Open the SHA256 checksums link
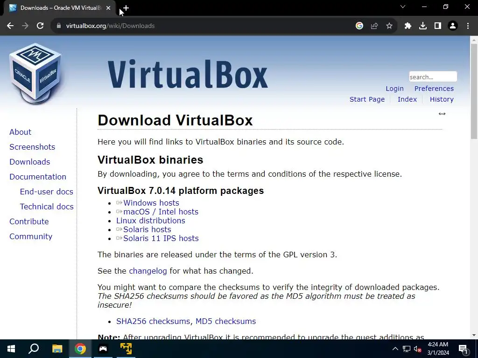 (x=153, y=322)
